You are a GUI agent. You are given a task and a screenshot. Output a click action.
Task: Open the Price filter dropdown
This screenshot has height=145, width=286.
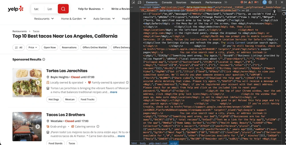tap(33, 47)
